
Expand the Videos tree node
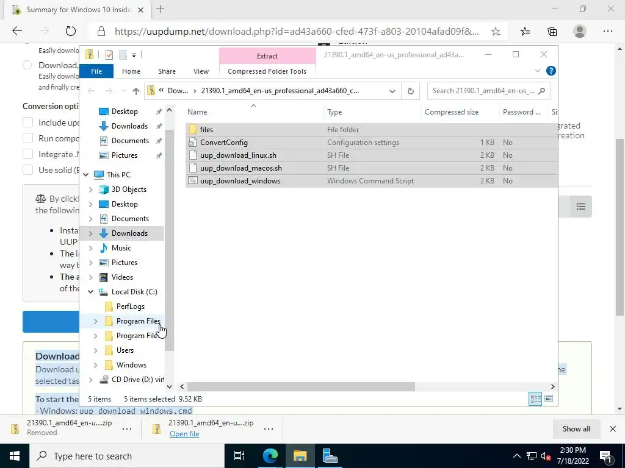coord(91,277)
